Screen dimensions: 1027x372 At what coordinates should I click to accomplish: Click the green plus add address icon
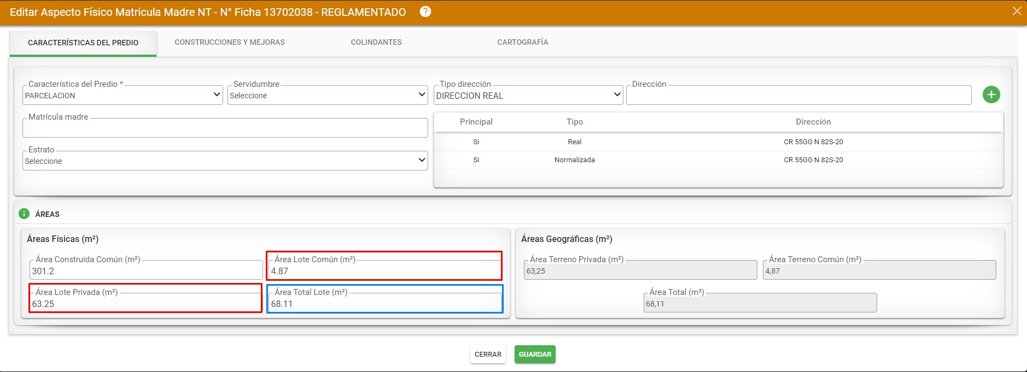pos(991,95)
